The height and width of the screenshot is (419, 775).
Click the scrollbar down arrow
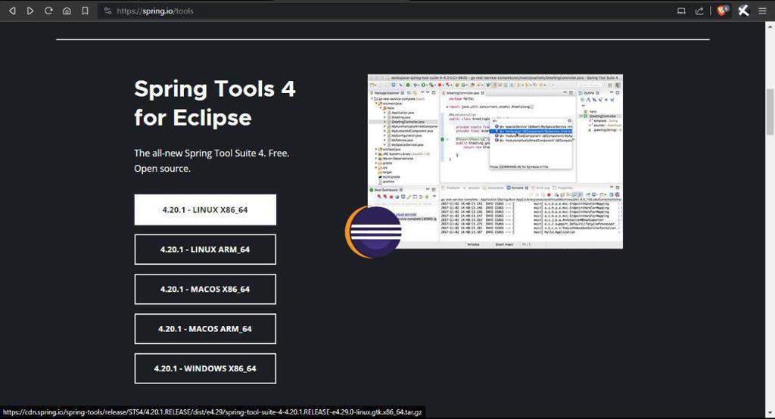(x=770, y=414)
